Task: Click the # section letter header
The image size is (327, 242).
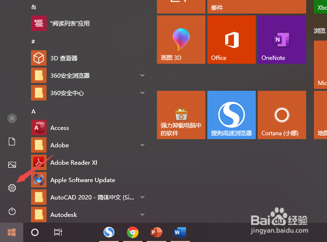Action: click(x=33, y=42)
